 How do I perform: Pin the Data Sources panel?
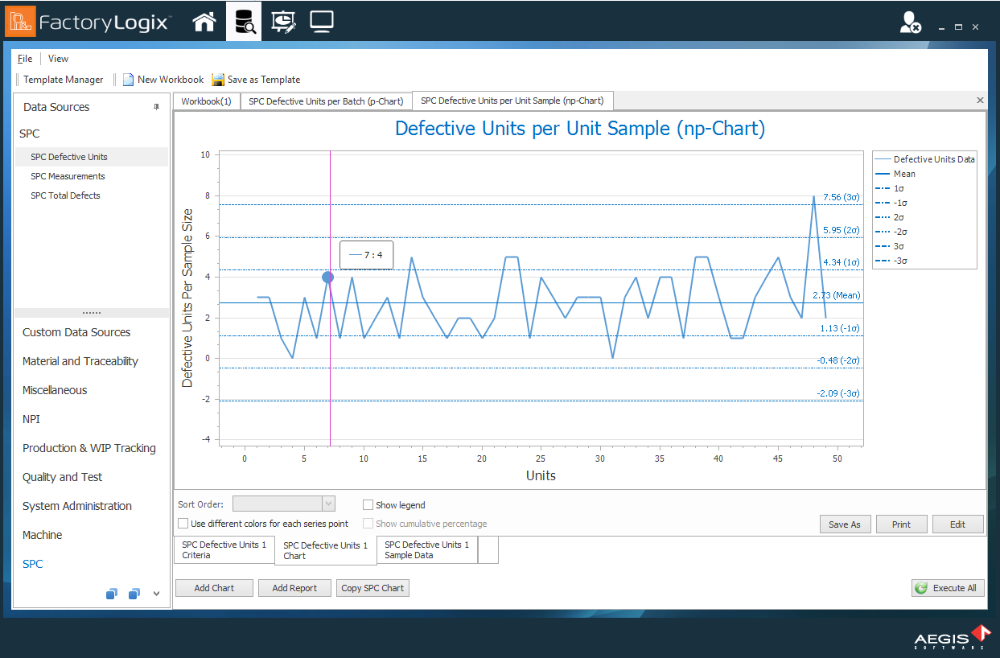[157, 107]
